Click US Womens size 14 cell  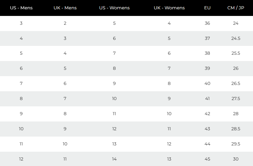click(114, 159)
